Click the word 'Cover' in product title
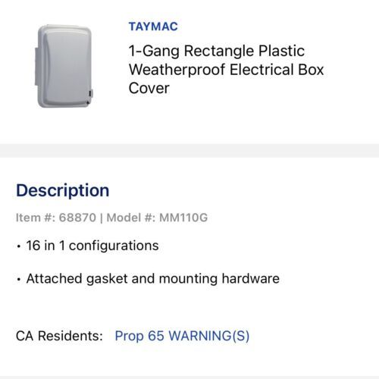Viewport: 379px width, 379px height. (149, 88)
